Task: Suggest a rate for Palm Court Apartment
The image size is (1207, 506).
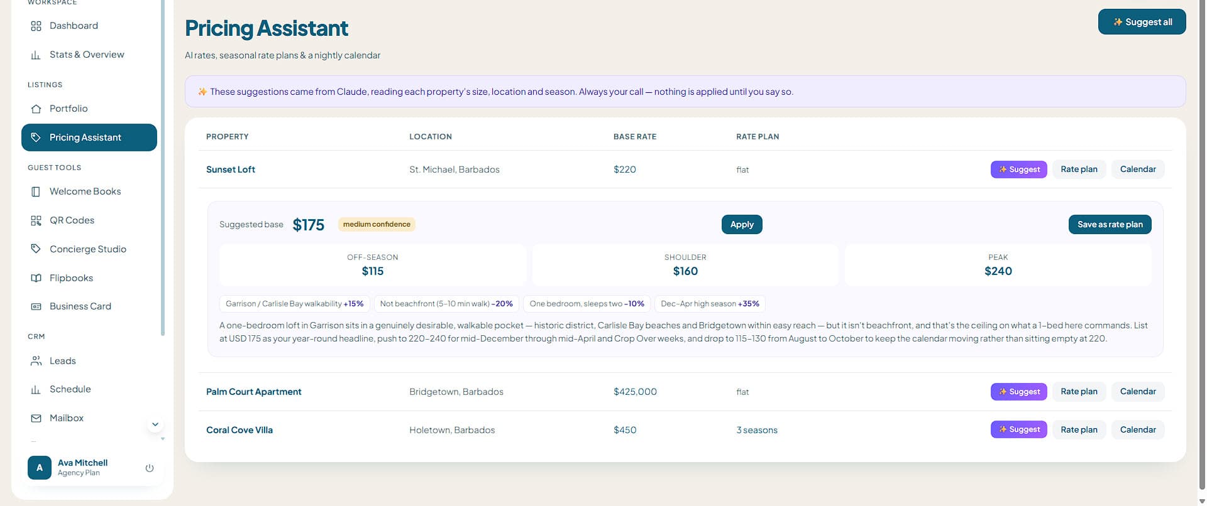Action: [1019, 392]
